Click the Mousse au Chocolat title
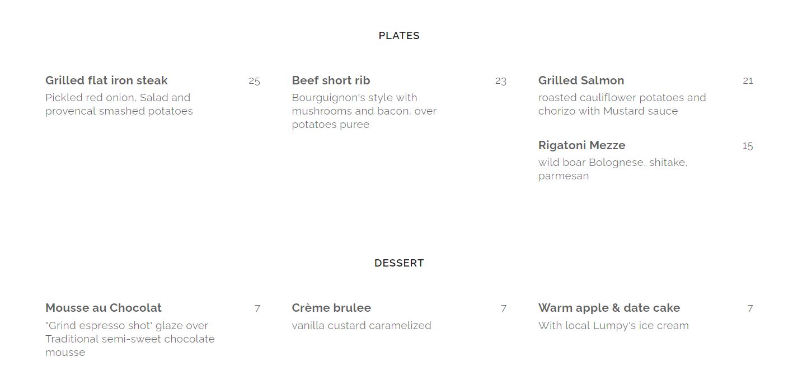 (104, 308)
